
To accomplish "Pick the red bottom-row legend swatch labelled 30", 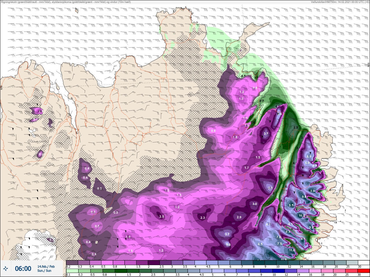I will pyautogui.click(x=364, y=271).
